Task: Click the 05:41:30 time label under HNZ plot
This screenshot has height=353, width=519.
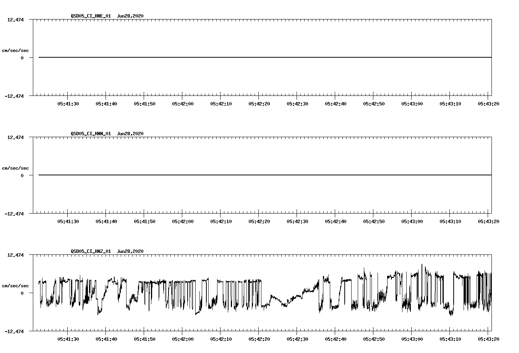Action: pyautogui.click(x=68, y=339)
